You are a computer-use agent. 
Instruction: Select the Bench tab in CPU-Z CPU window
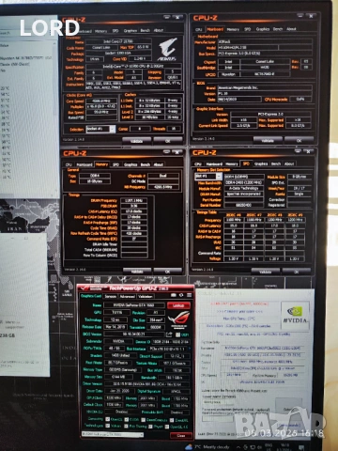[146, 30]
